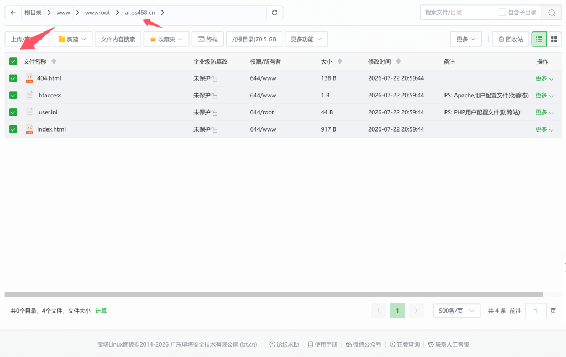Navigate to wwwroot in breadcrumb
This screenshot has width=566, height=357.
[x=97, y=13]
